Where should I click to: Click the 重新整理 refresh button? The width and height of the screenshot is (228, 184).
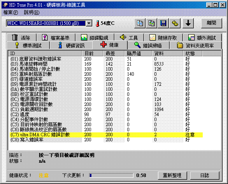(x=172, y=175)
